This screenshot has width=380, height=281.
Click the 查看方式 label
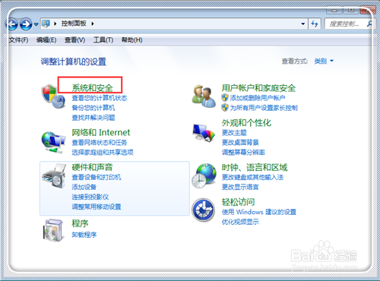point(295,61)
